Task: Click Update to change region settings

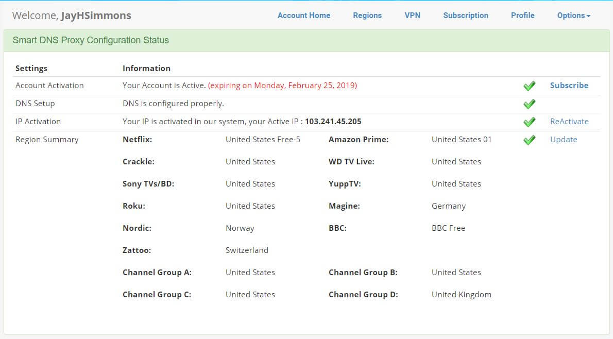Action: coord(564,139)
